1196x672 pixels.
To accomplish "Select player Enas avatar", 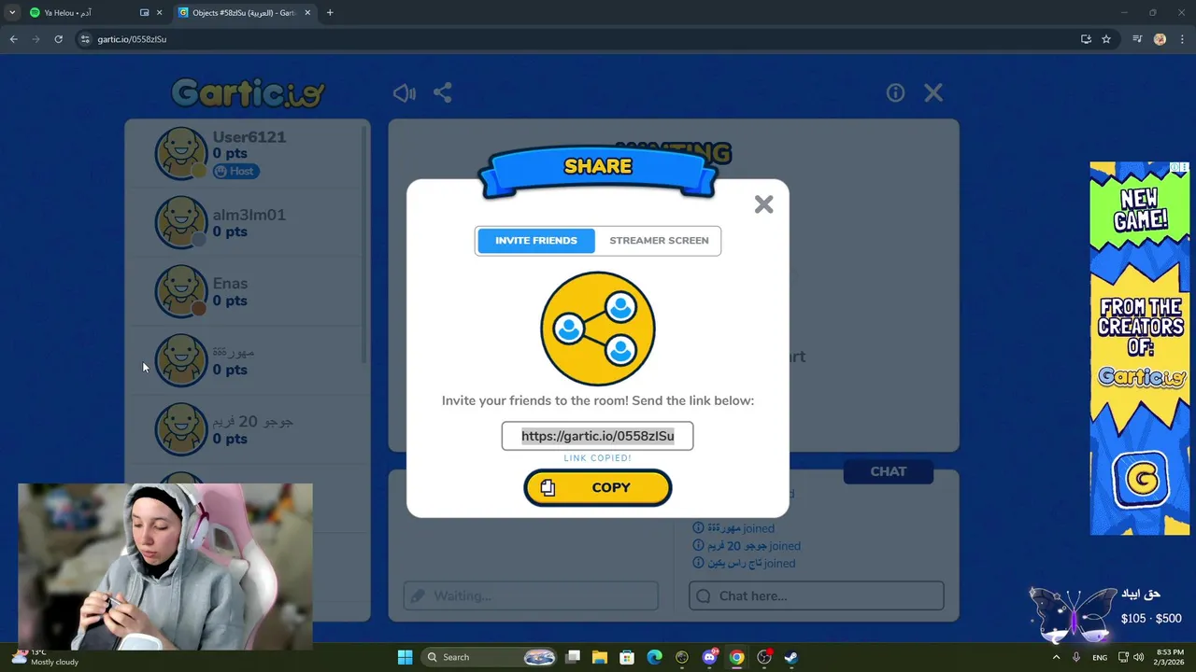I will tap(180, 291).
